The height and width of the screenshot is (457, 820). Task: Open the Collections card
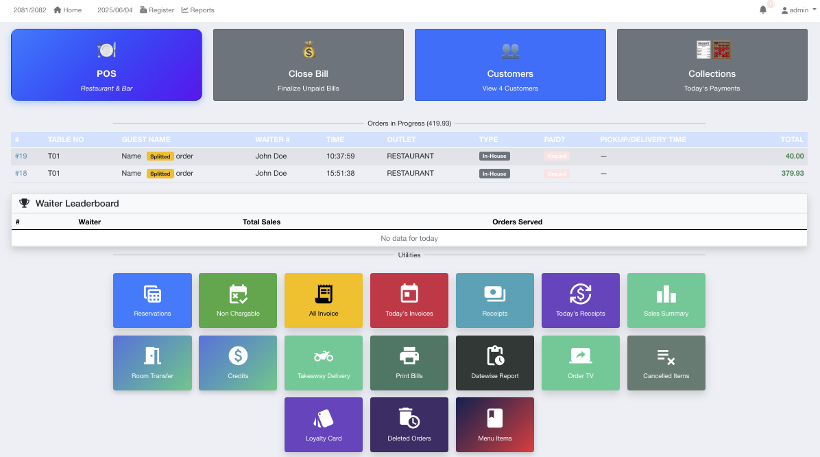coord(712,65)
